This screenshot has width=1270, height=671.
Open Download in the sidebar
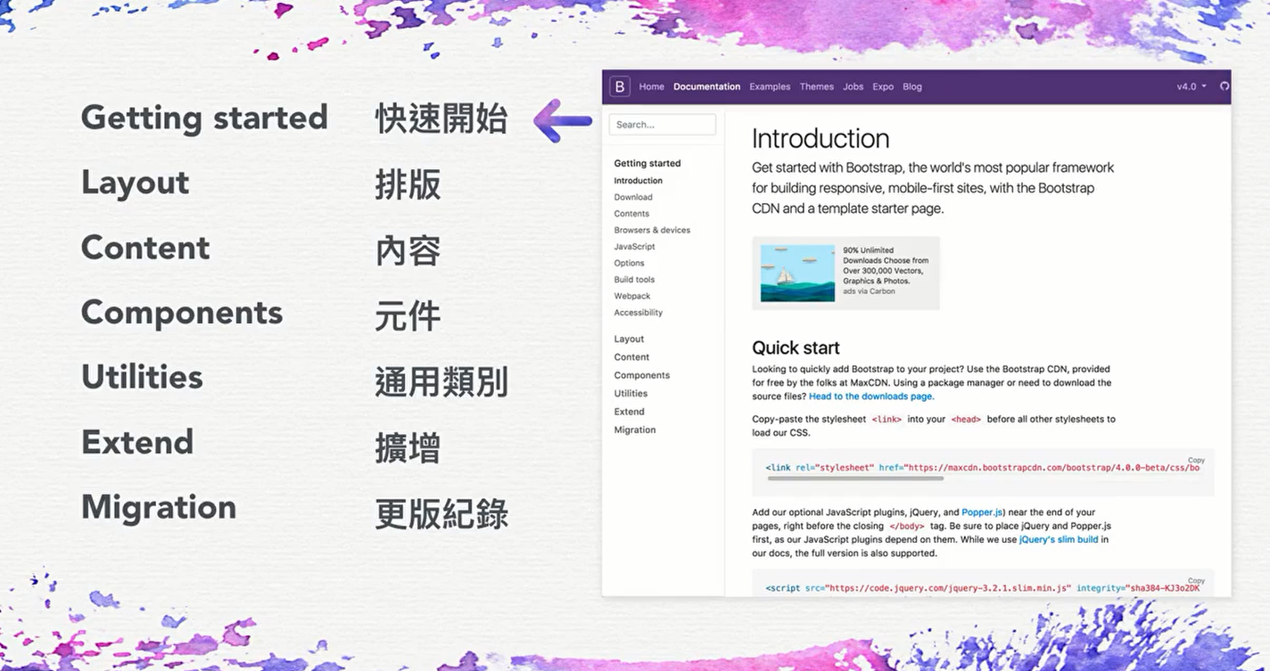633,197
